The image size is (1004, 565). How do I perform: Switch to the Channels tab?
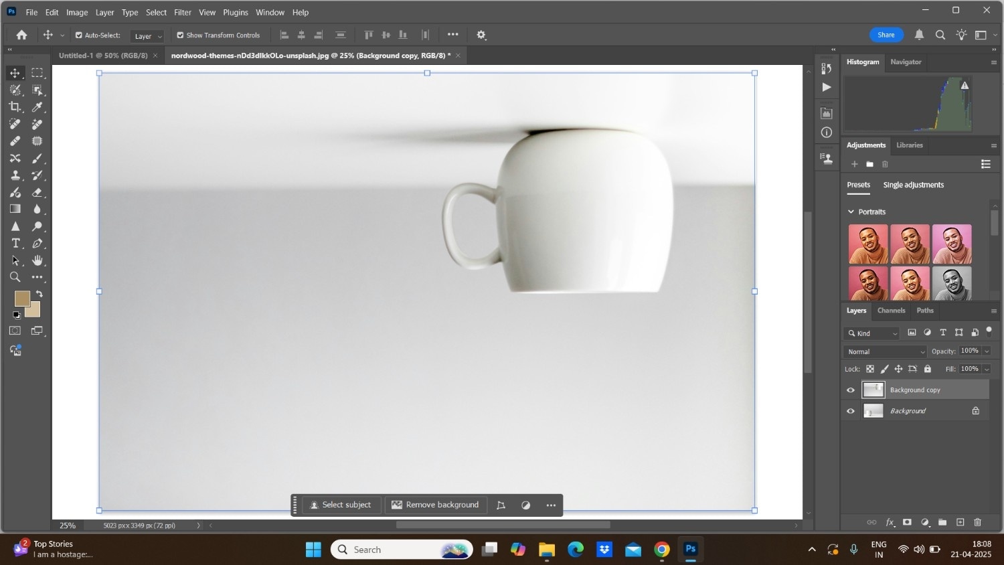pos(891,311)
